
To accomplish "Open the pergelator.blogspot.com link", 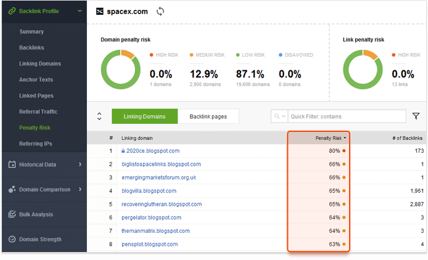I will click(151, 217).
